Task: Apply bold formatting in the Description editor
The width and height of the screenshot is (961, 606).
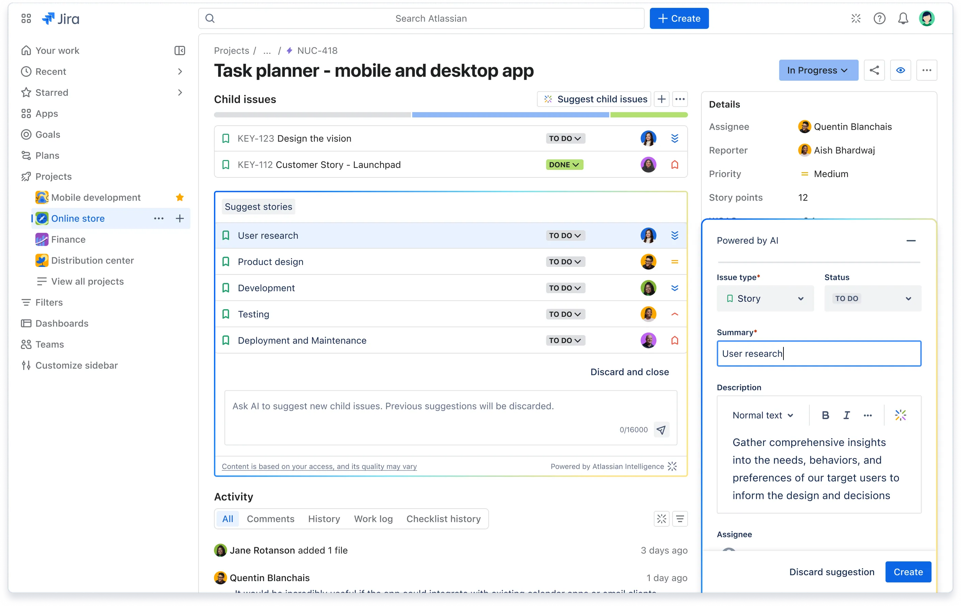Action: pyautogui.click(x=825, y=415)
